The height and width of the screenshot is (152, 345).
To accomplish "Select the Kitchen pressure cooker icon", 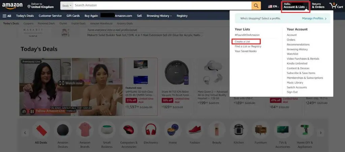I will tap(239, 129).
